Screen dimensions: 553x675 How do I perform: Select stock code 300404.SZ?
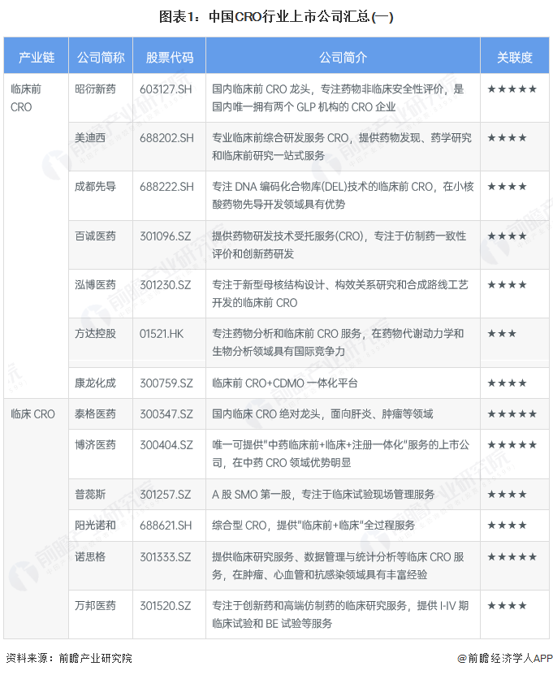[166, 444]
